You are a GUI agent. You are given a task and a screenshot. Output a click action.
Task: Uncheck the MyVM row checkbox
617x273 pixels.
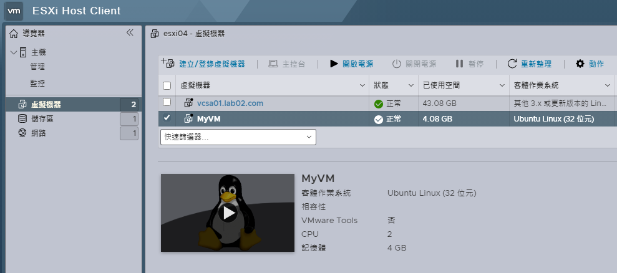point(167,118)
